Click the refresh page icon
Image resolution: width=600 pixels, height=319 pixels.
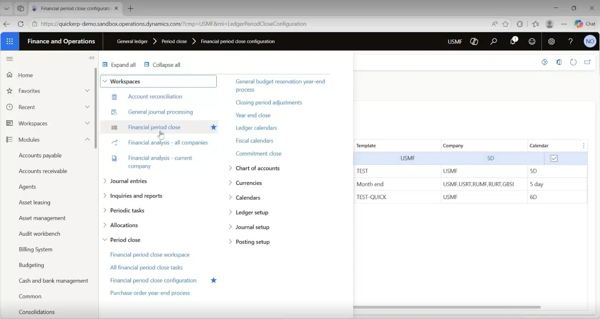click(x=573, y=62)
